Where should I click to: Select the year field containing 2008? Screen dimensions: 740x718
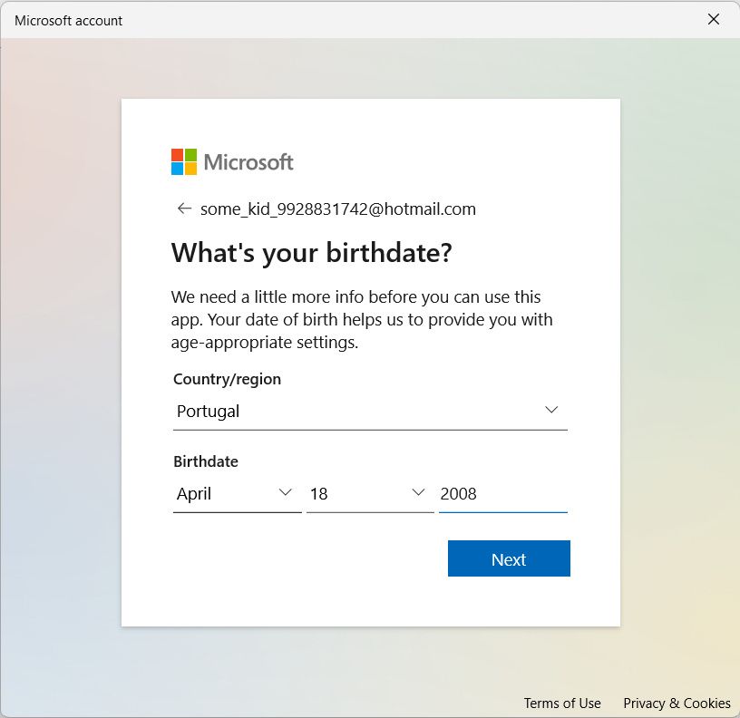click(502, 493)
